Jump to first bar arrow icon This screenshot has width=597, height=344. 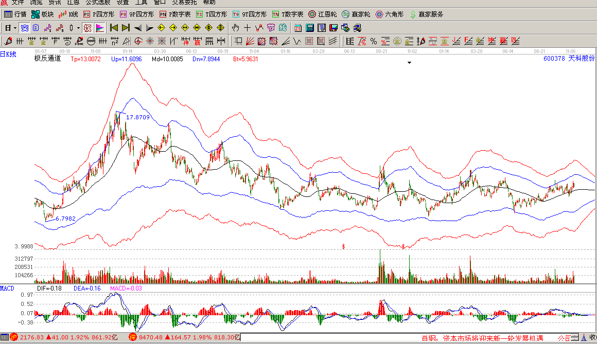[x=114, y=28]
